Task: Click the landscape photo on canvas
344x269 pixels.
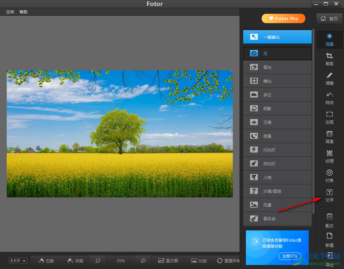Action: [x=120, y=134]
